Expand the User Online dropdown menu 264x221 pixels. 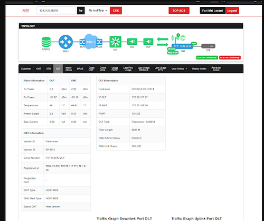[179, 69]
